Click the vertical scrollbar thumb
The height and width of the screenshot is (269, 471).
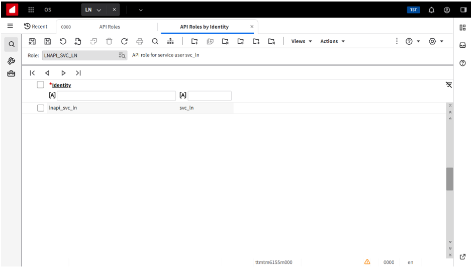[449, 178]
